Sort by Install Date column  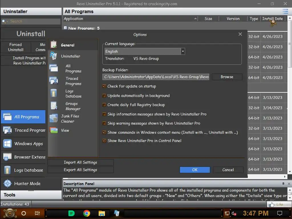[273, 19]
